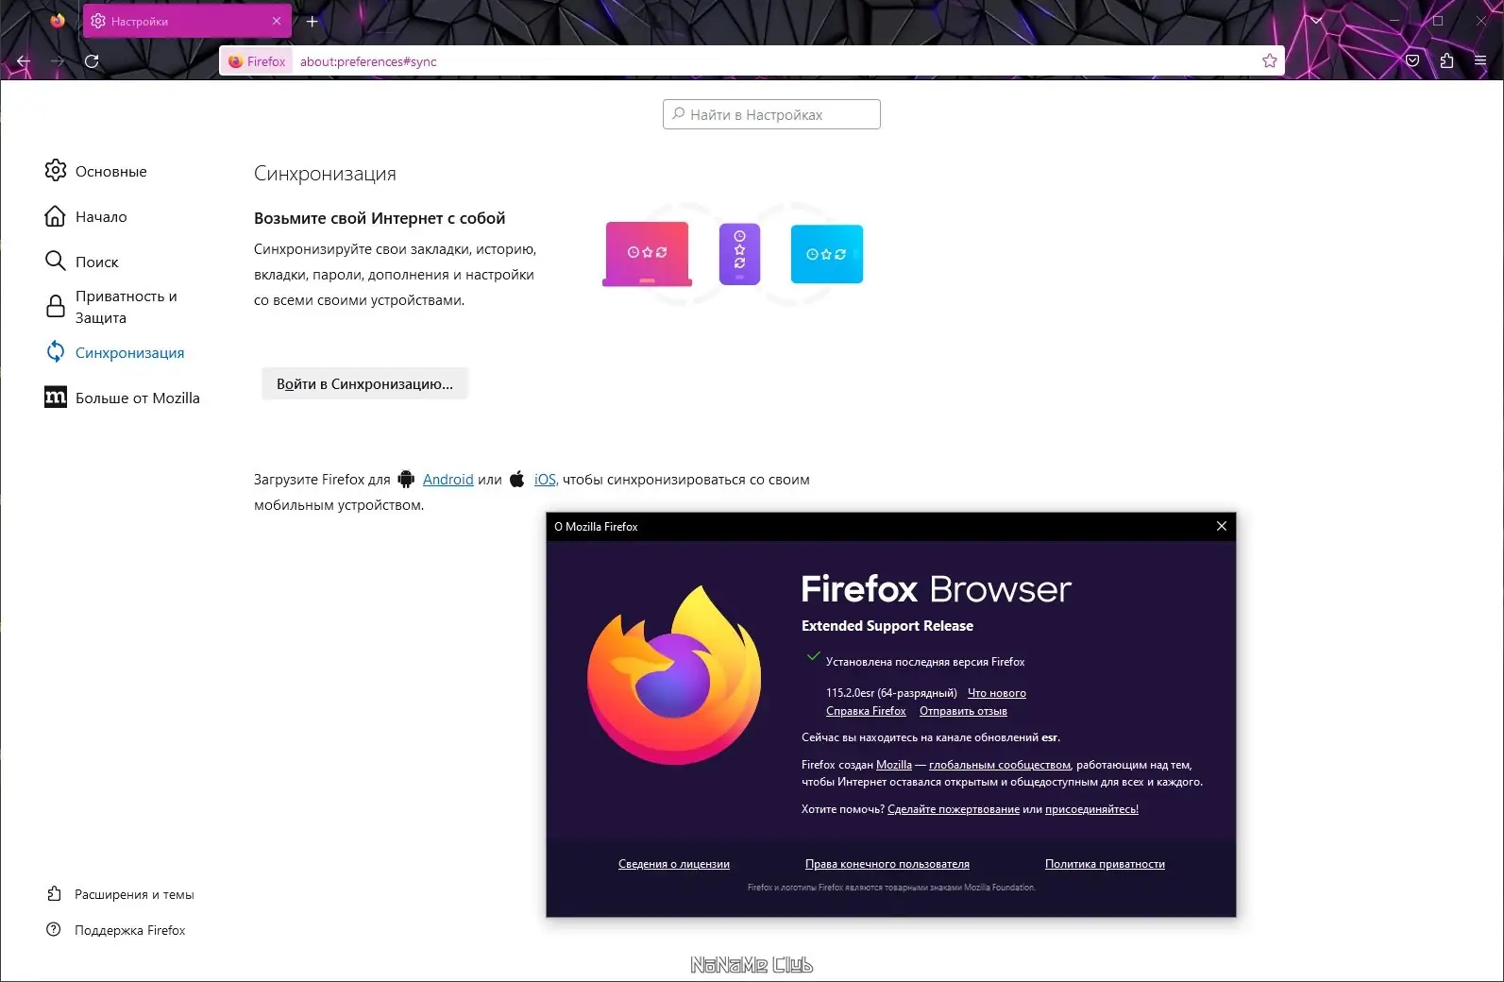Open Политика приватности link
This screenshot has height=982, width=1504.
1105,864
